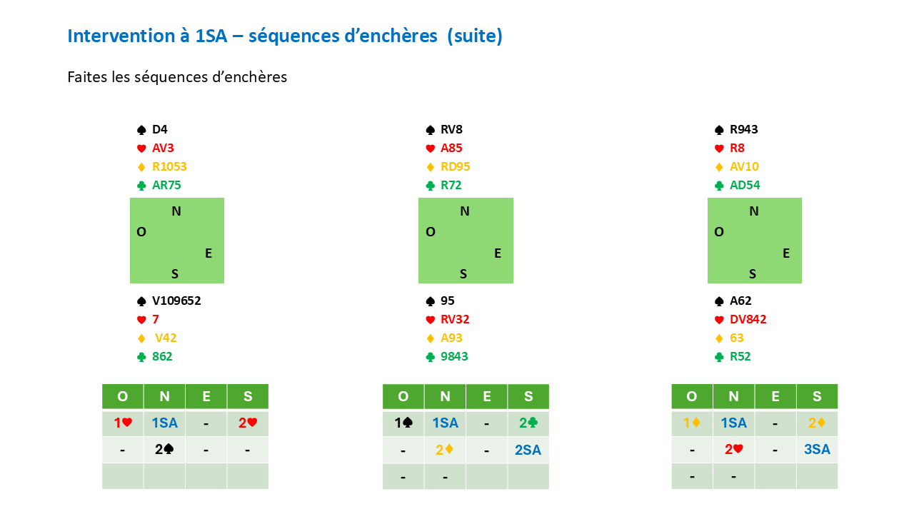This screenshot has width=914, height=514.
Task: Click the 2♠ bid in the left table
Action: tap(164, 450)
